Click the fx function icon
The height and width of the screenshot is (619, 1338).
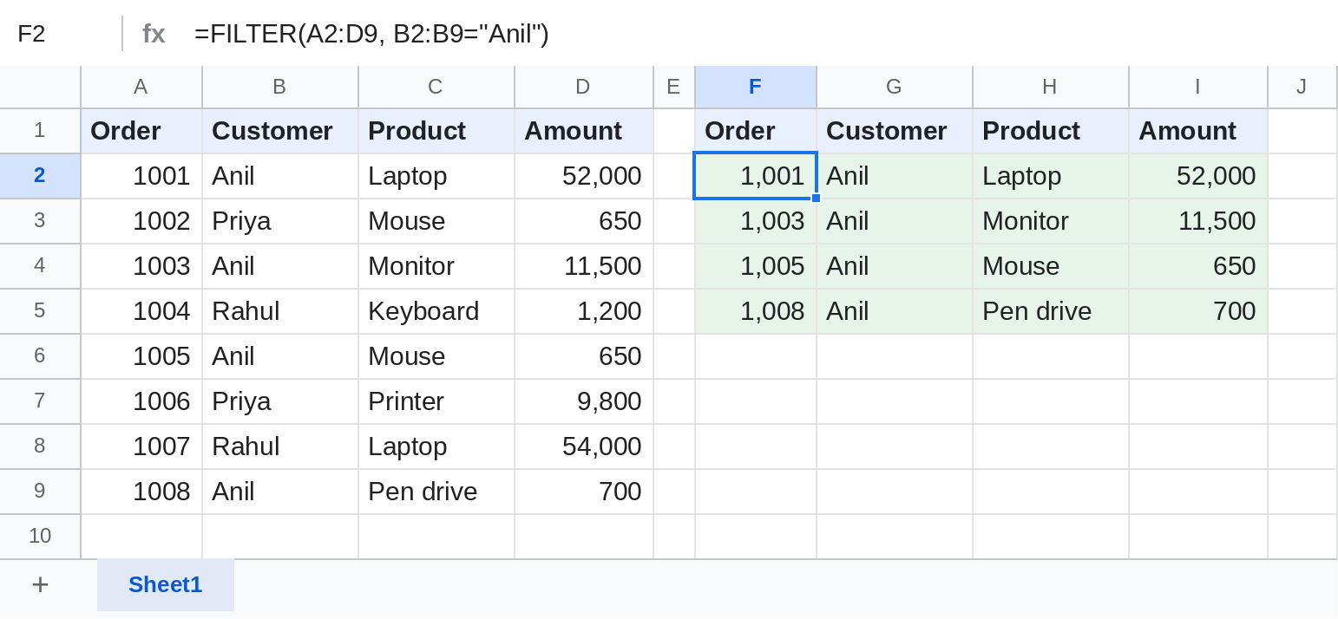point(154,34)
